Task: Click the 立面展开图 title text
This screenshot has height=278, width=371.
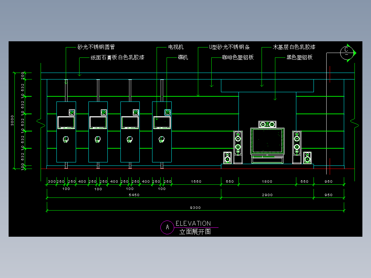Action: pos(195,232)
